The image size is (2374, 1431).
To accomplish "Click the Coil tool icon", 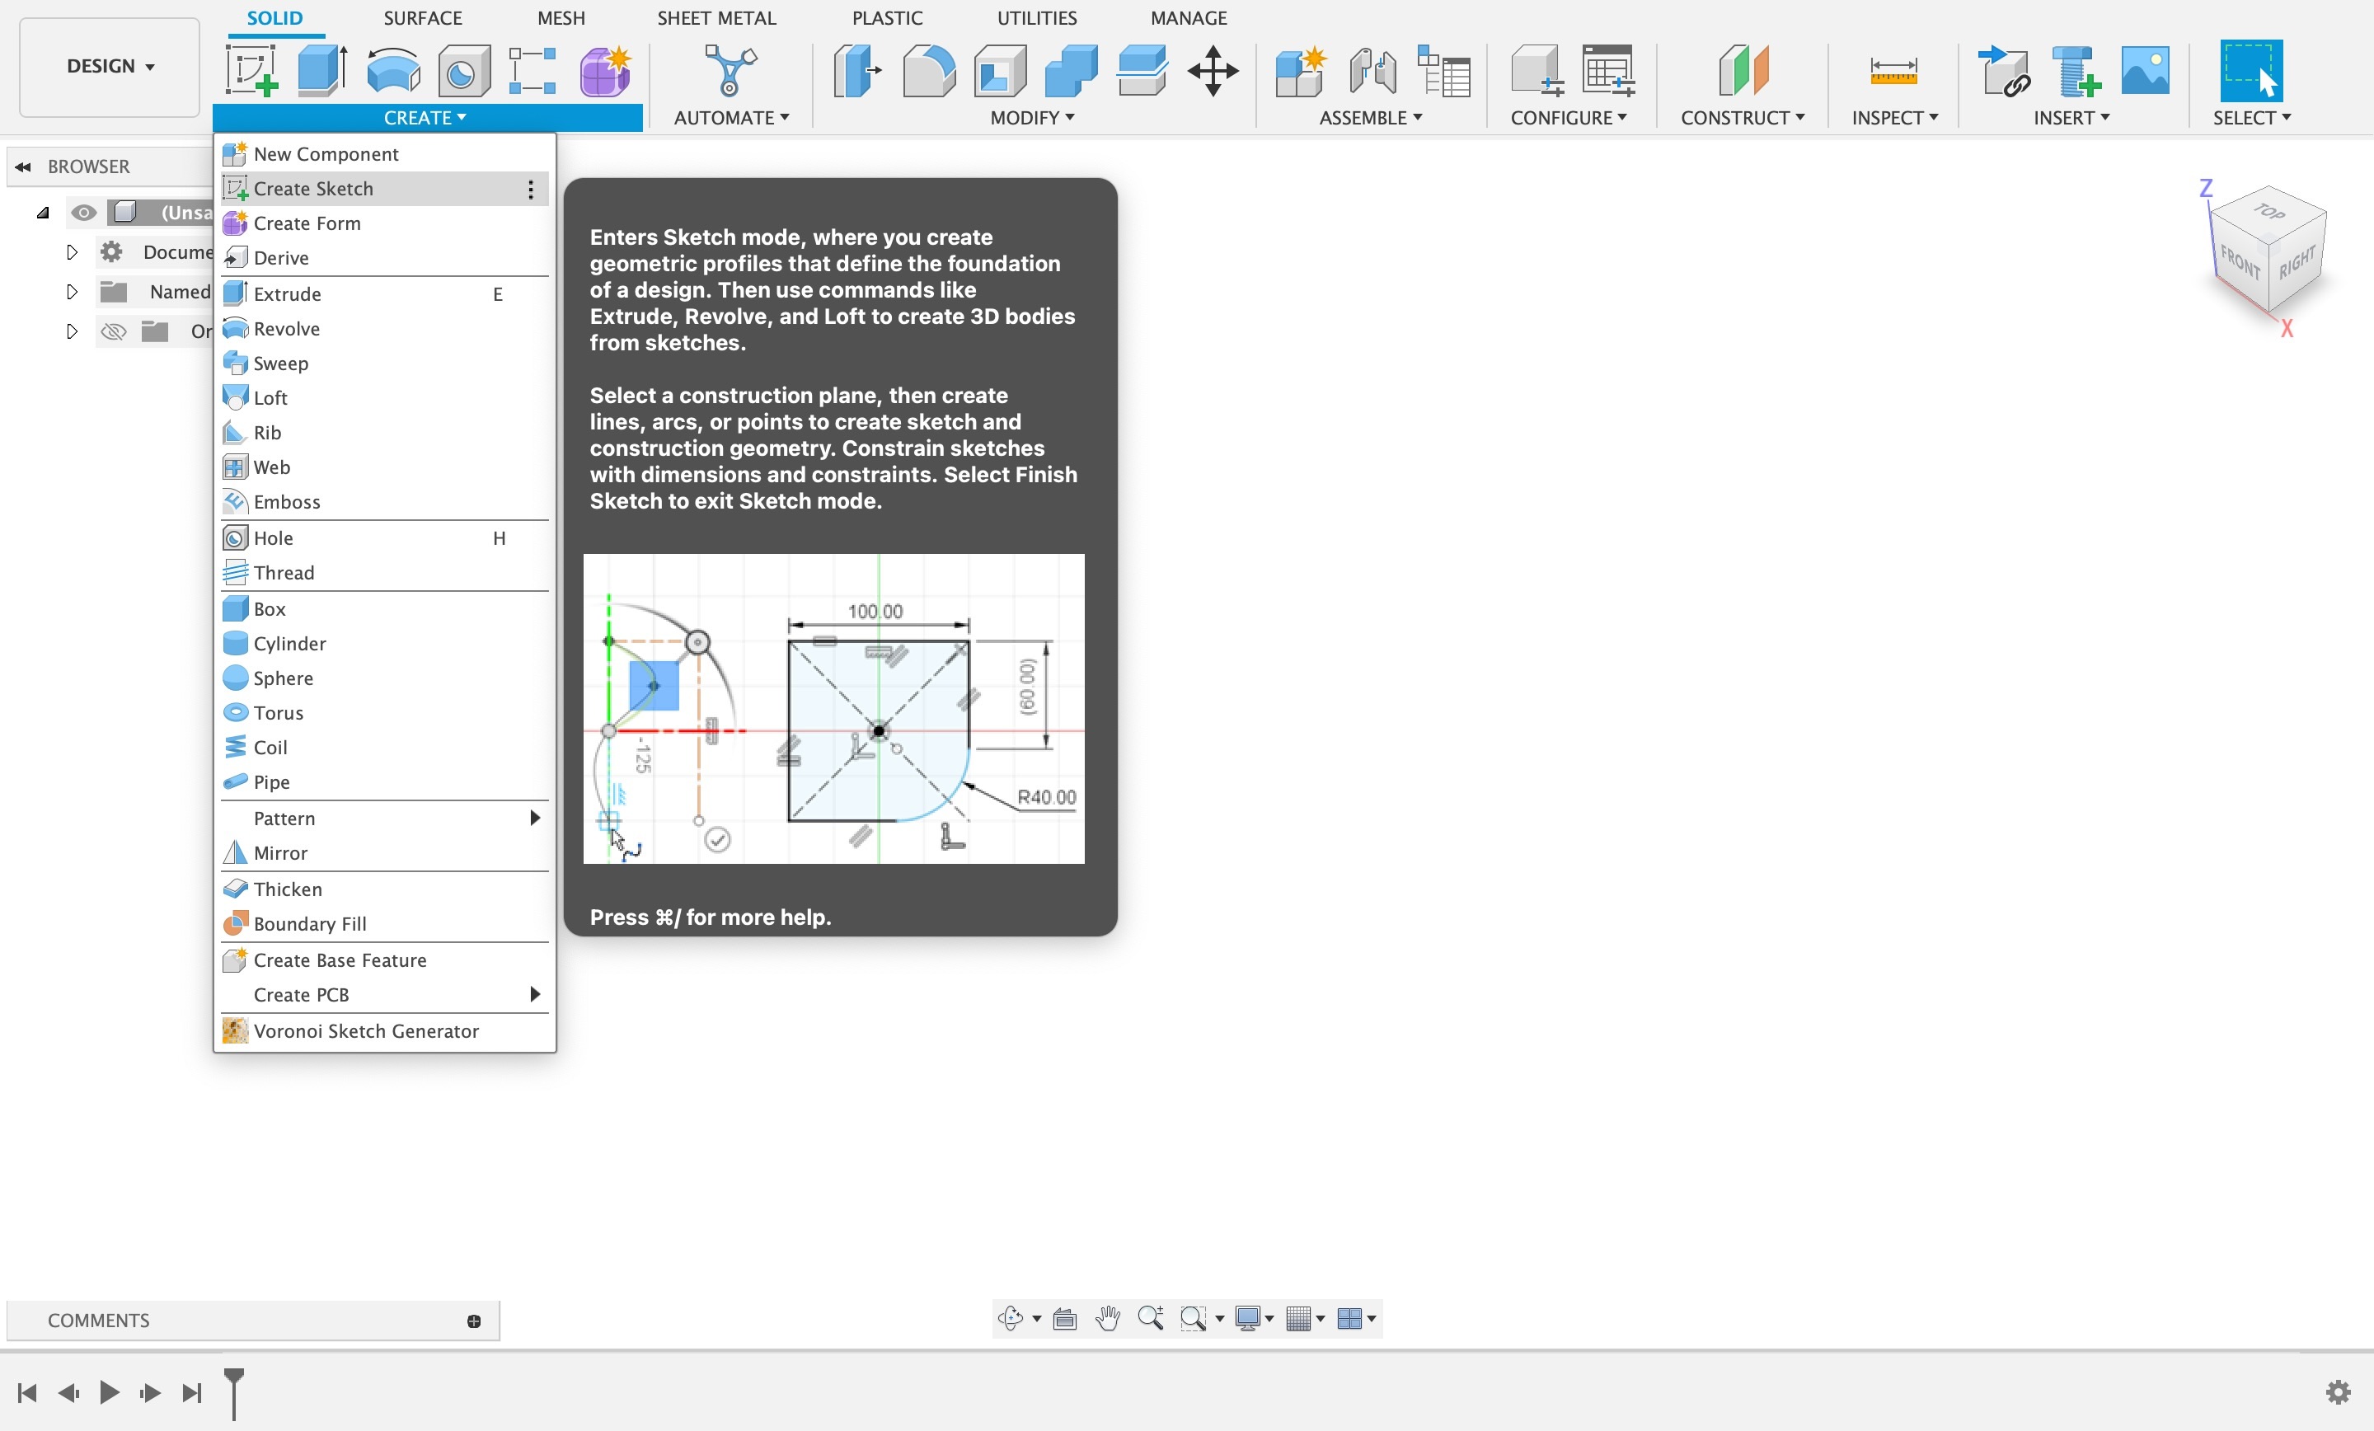I will [x=236, y=746].
